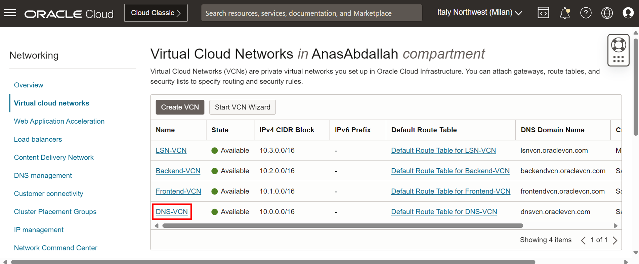Click the page scroll-up arrow

[x=636, y=33]
